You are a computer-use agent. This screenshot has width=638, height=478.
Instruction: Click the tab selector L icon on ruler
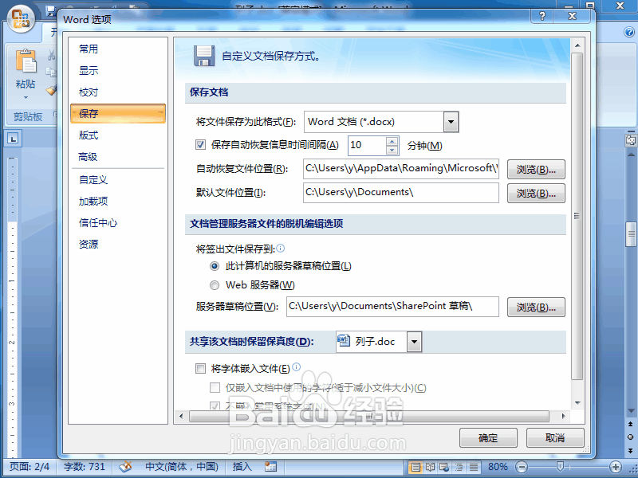point(13,139)
